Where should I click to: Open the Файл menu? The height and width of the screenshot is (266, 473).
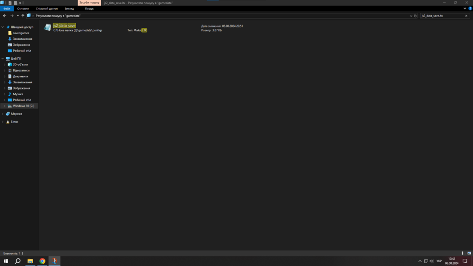tap(7, 9)
